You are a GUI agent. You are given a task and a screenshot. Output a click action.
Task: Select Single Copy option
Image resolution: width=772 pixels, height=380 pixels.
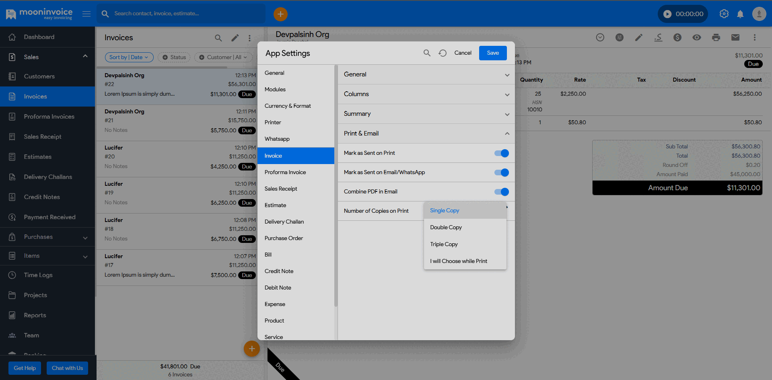pos(465,211)
